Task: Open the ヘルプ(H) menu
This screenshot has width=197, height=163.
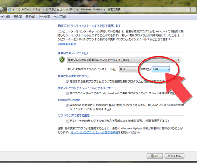Action: 60,17
